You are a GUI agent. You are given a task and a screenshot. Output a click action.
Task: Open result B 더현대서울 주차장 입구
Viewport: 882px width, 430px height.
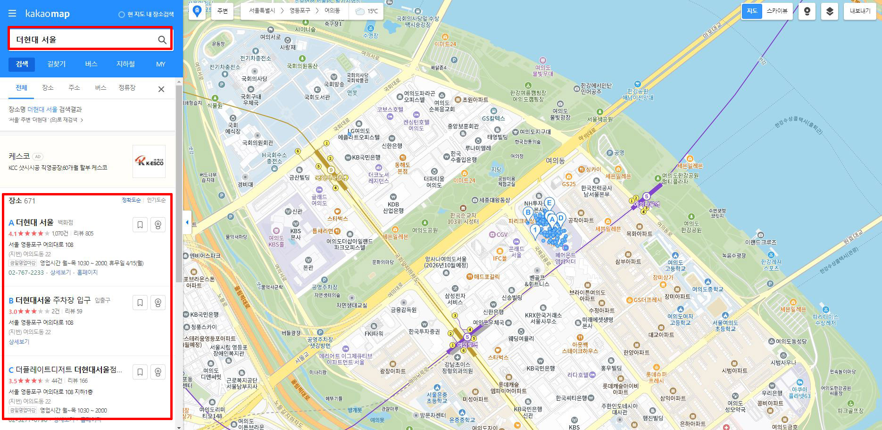(53, 300)
